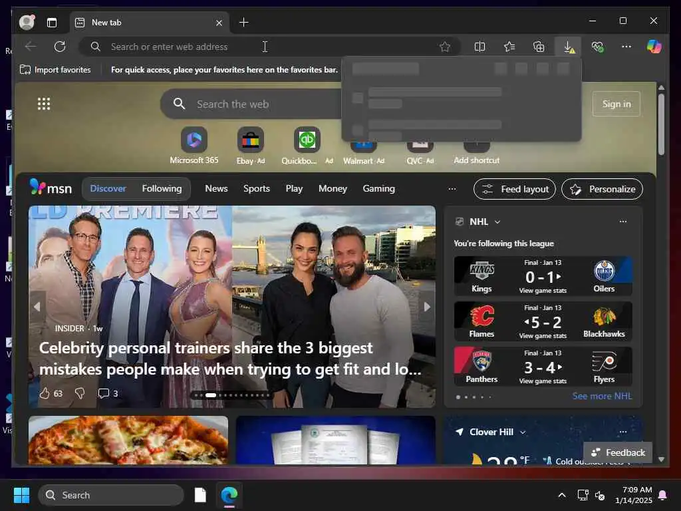681x511 pixels.
Task: Click the page vertical scrollbar
Action: click(x=661, y=124)
